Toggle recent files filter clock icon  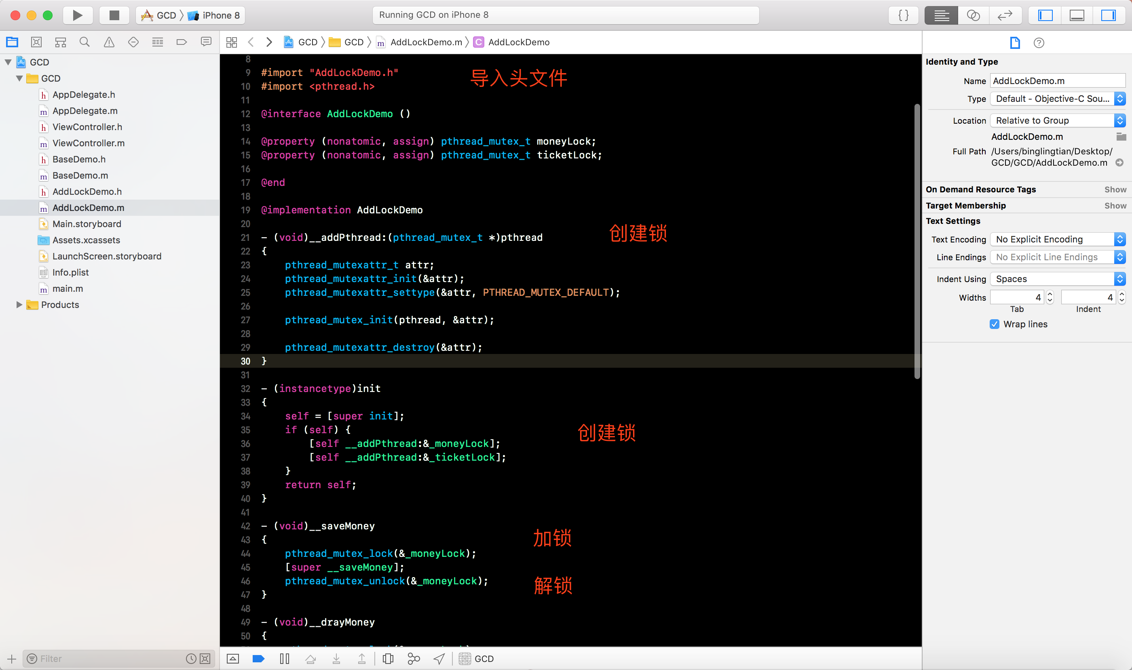click(x=191, y=659)
